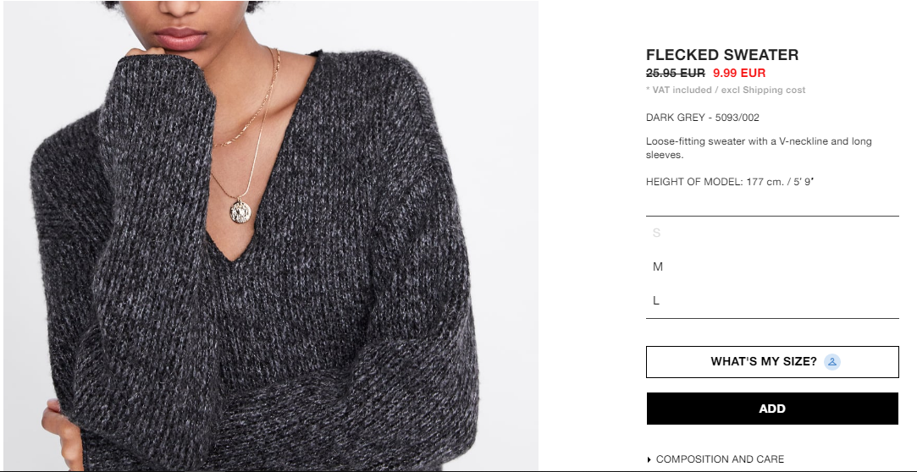917x472 pixels.
Task: Click the gold coin pendant in the photo
Action: click(x=241, y=211)
